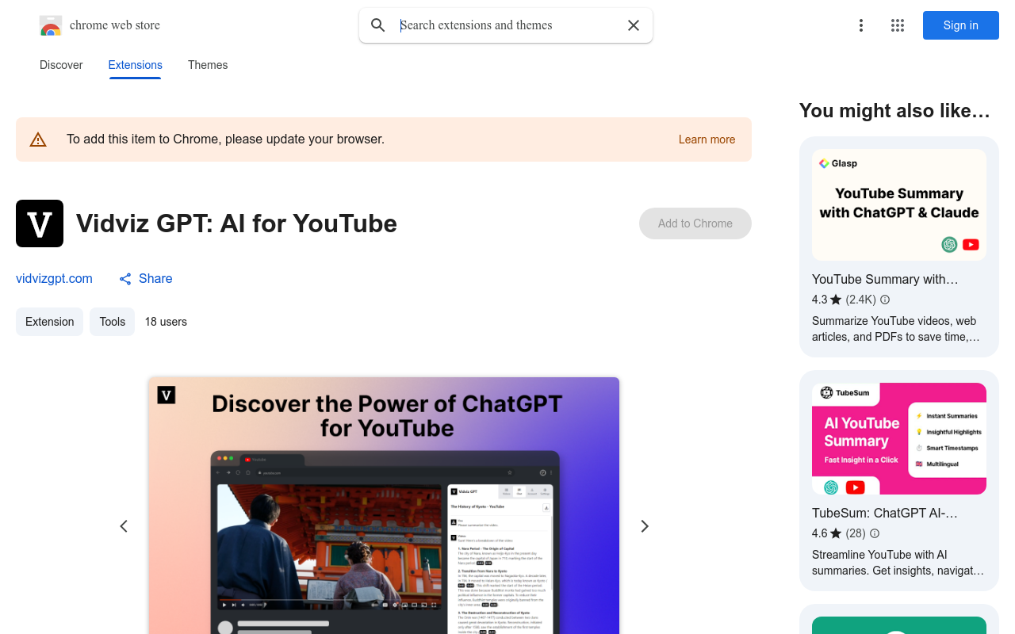Click the Extension category chip
Image resolution: width=1015 pixels, height=634 pixels.
pos(49,322)
